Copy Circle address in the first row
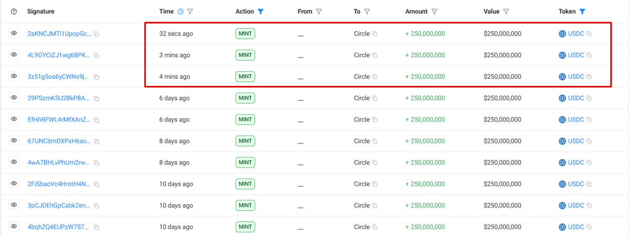 375,34
